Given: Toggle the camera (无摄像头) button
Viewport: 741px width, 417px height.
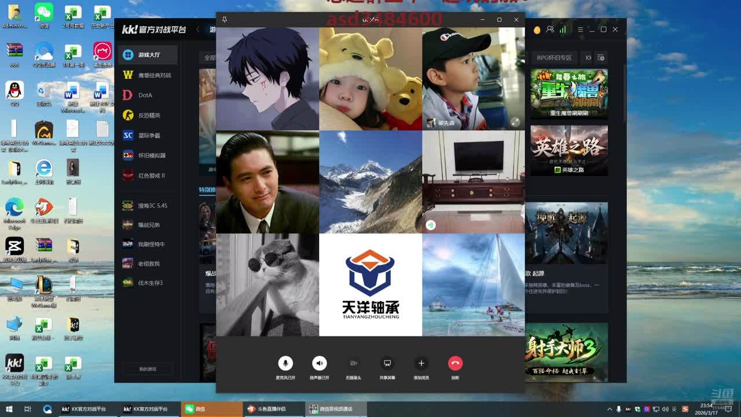Looking at the screenshot, I should [353, 363].
